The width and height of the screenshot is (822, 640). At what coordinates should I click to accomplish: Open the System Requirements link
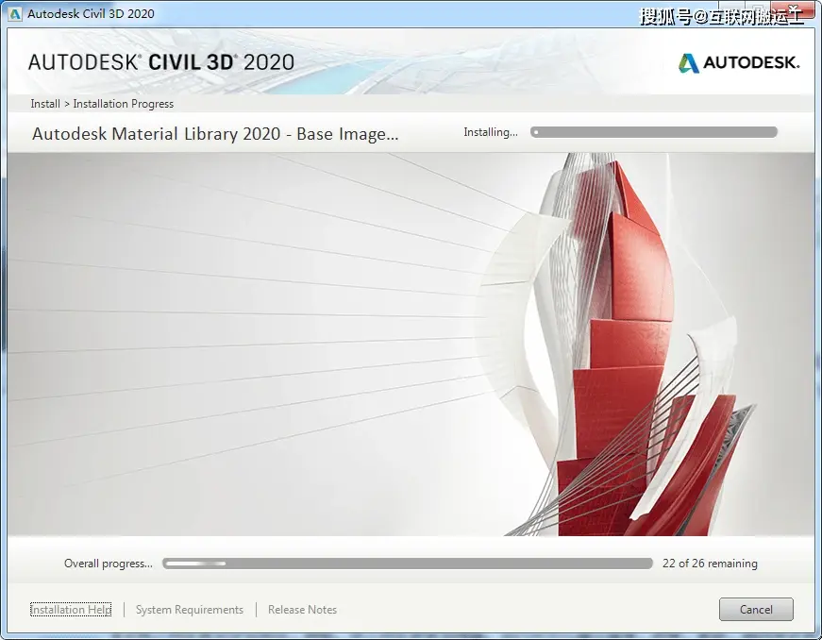click(190, 610)
